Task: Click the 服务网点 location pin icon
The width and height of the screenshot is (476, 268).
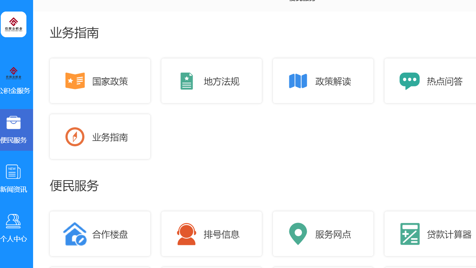Action: pyautogui.click(x=298, y=234)
